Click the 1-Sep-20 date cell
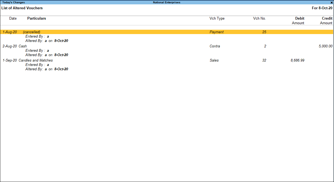 coord(10,60)
